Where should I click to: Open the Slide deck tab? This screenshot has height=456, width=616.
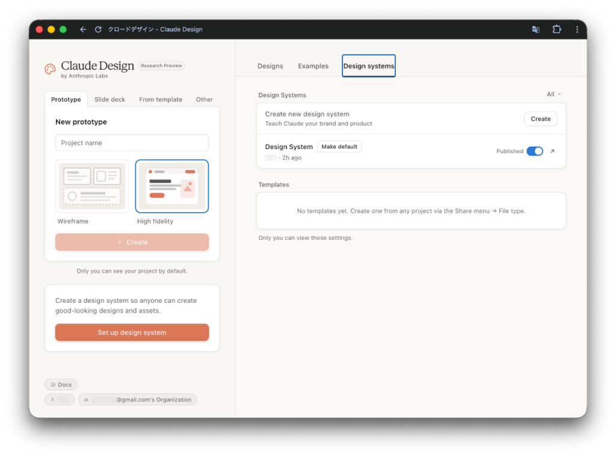click(x=109, y=99)
